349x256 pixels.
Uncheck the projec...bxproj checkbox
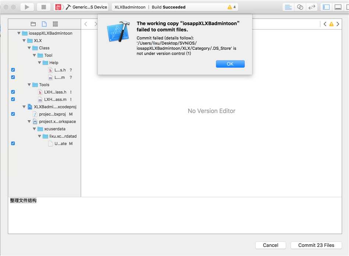[13, 114]
